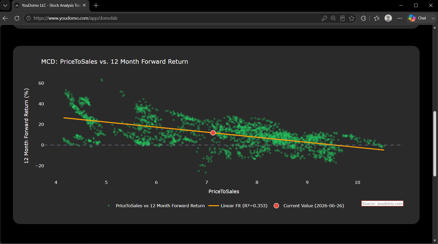Click the PriceToSales x-axis label
438x244 pixels.
[224, 191]
